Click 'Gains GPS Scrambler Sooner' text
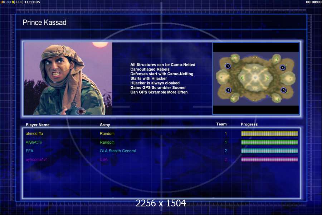 coord(158,87)
